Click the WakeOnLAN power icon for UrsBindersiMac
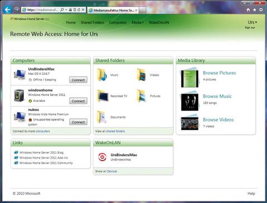This screenshot has width=267, height=203. coord(102,157)
